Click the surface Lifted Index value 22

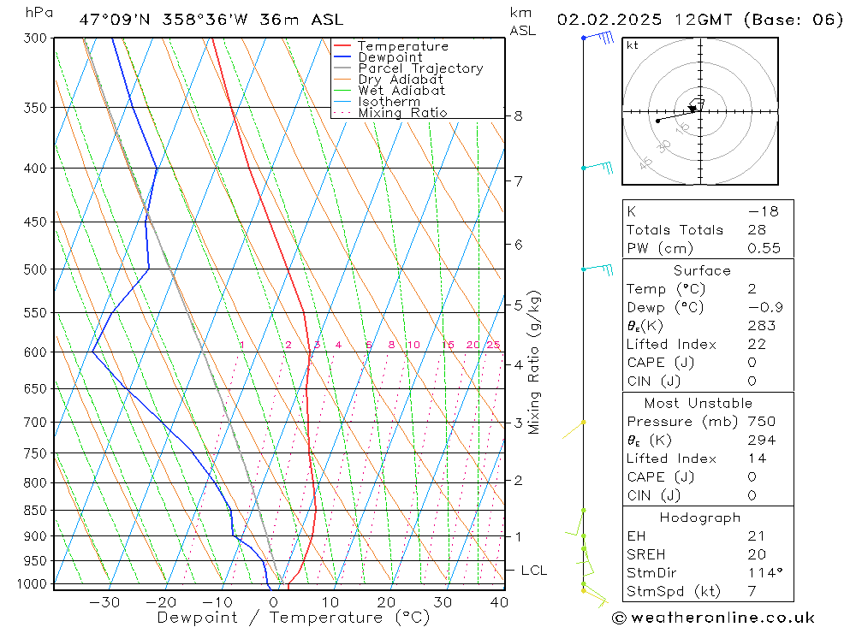point(758,345)
